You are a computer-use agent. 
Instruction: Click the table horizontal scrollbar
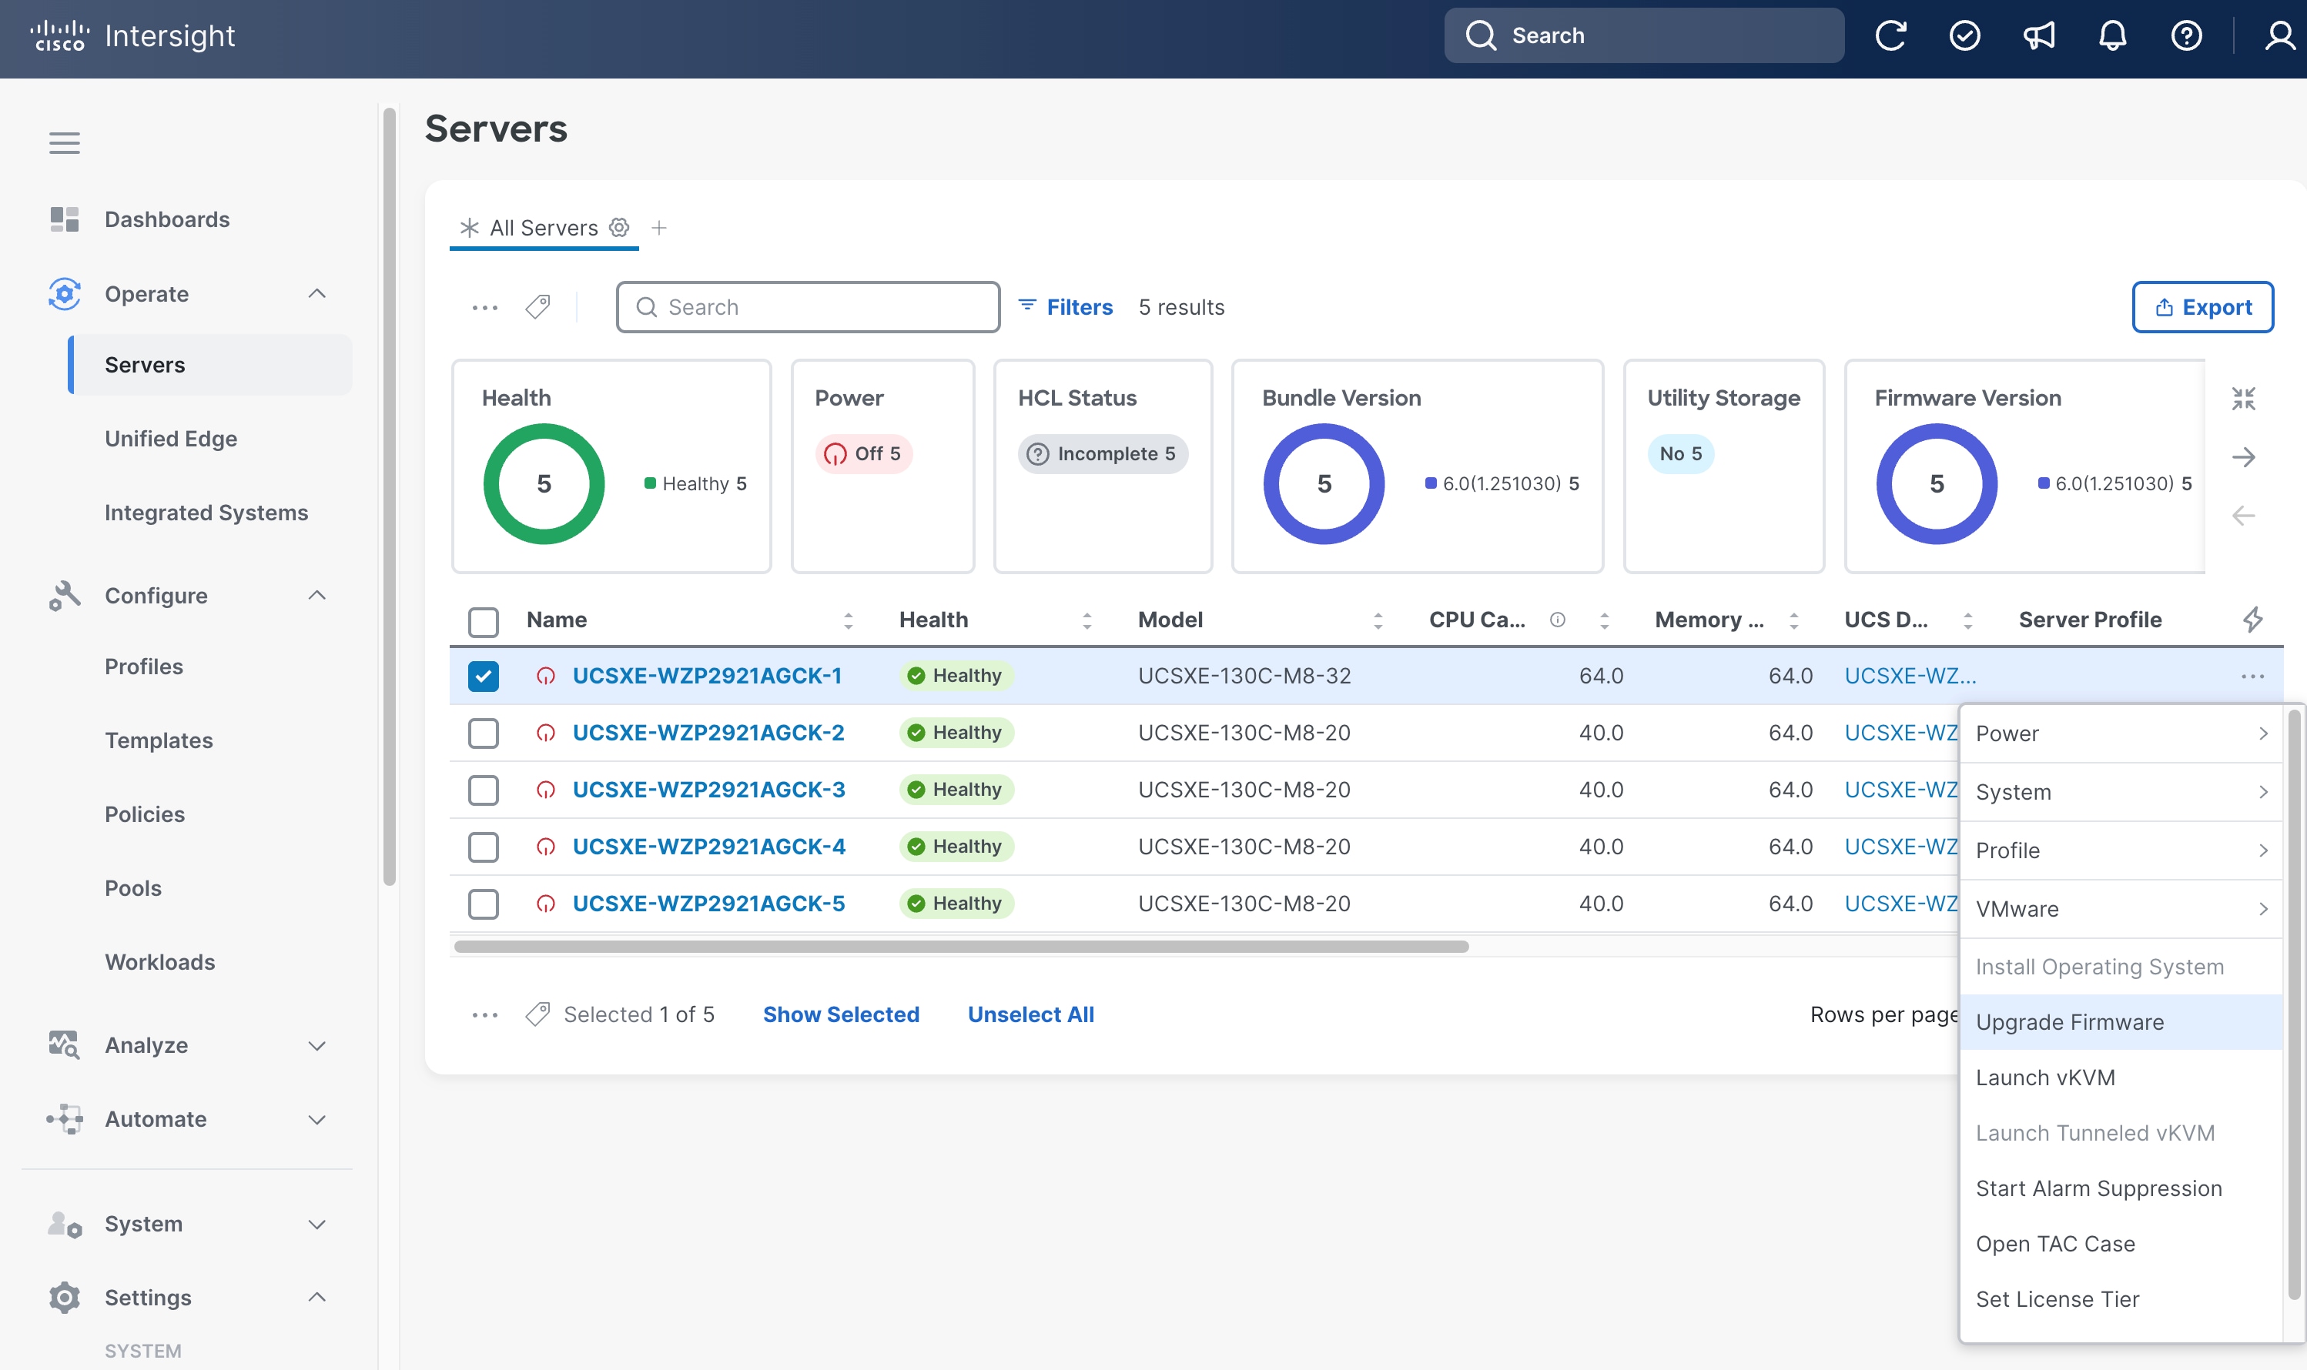tap(960, 946)
